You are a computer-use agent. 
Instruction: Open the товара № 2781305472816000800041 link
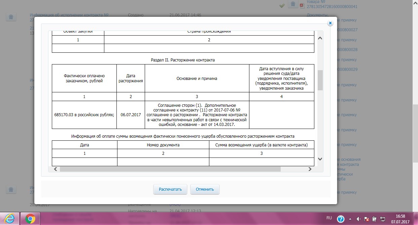click(x=332, y=4)
